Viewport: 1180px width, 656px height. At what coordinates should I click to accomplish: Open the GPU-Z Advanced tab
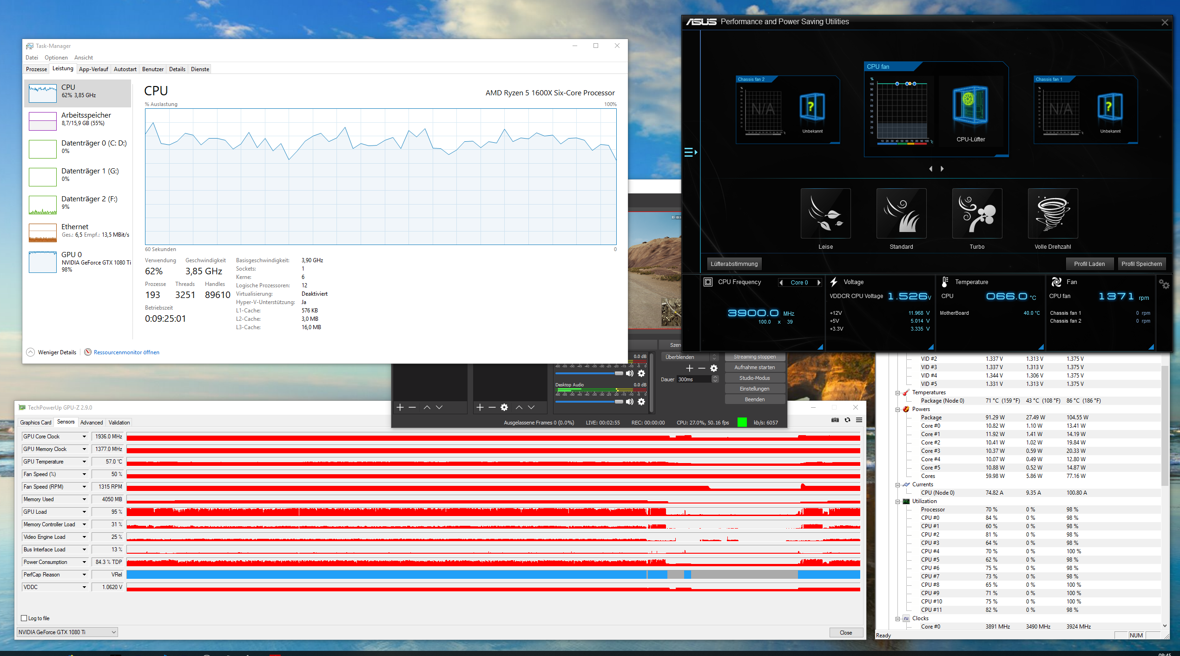[x=92, y=422]
